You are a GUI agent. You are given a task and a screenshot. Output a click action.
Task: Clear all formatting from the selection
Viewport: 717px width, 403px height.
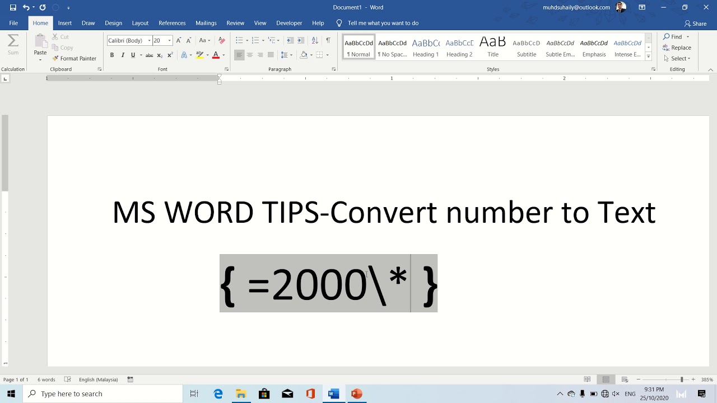coord(222,40)
